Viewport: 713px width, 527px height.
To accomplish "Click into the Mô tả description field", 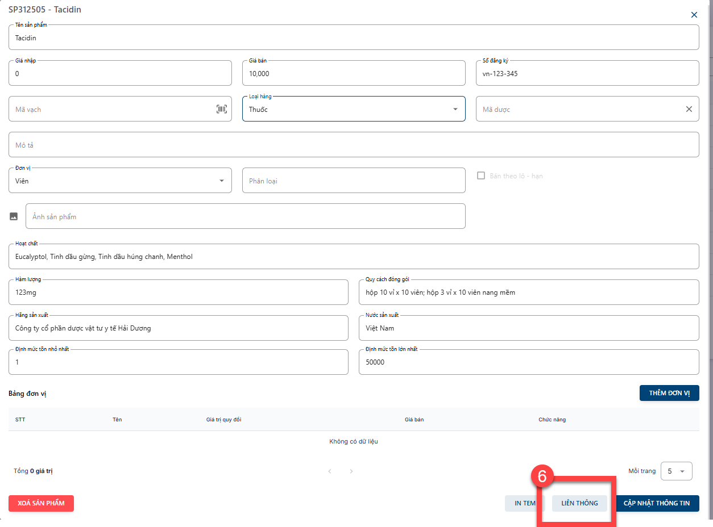I will click(353, 145).
